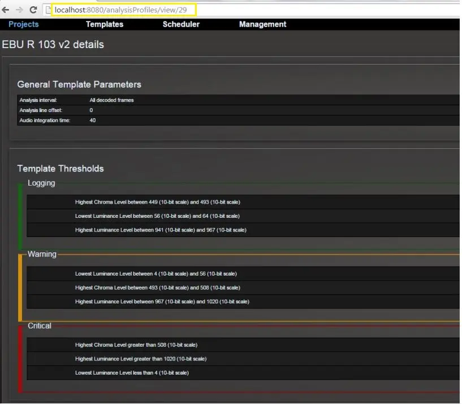Viewport: 462px width, 404px height.
Task: Open the Projects menu
Action: pos(24,24)
